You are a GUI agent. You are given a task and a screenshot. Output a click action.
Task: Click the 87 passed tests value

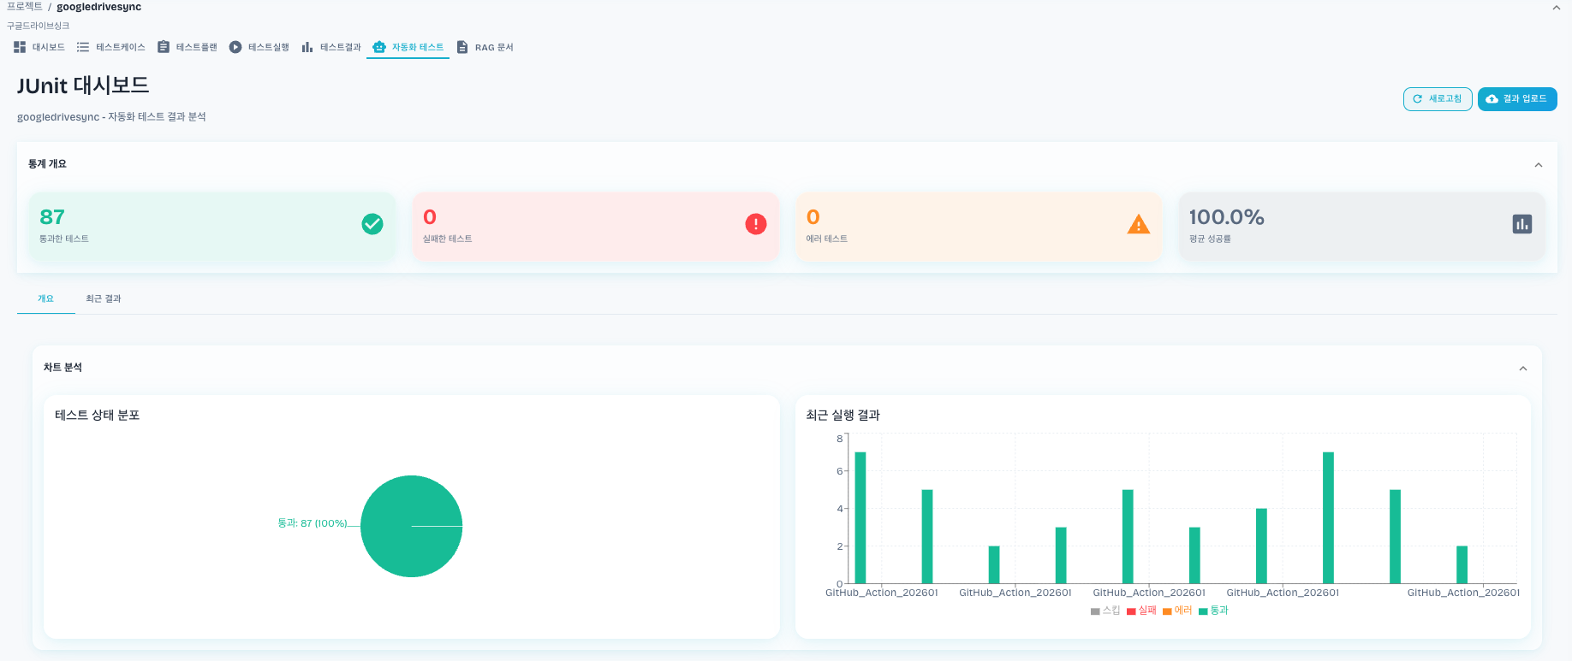(x=52, y=217)
